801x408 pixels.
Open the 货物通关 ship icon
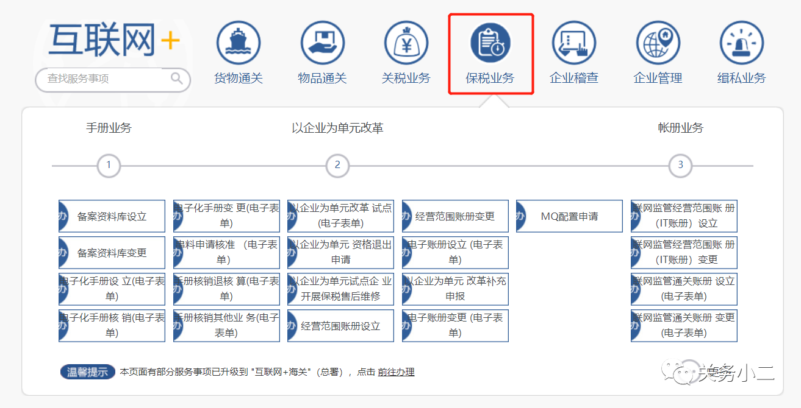click(239, 44)
